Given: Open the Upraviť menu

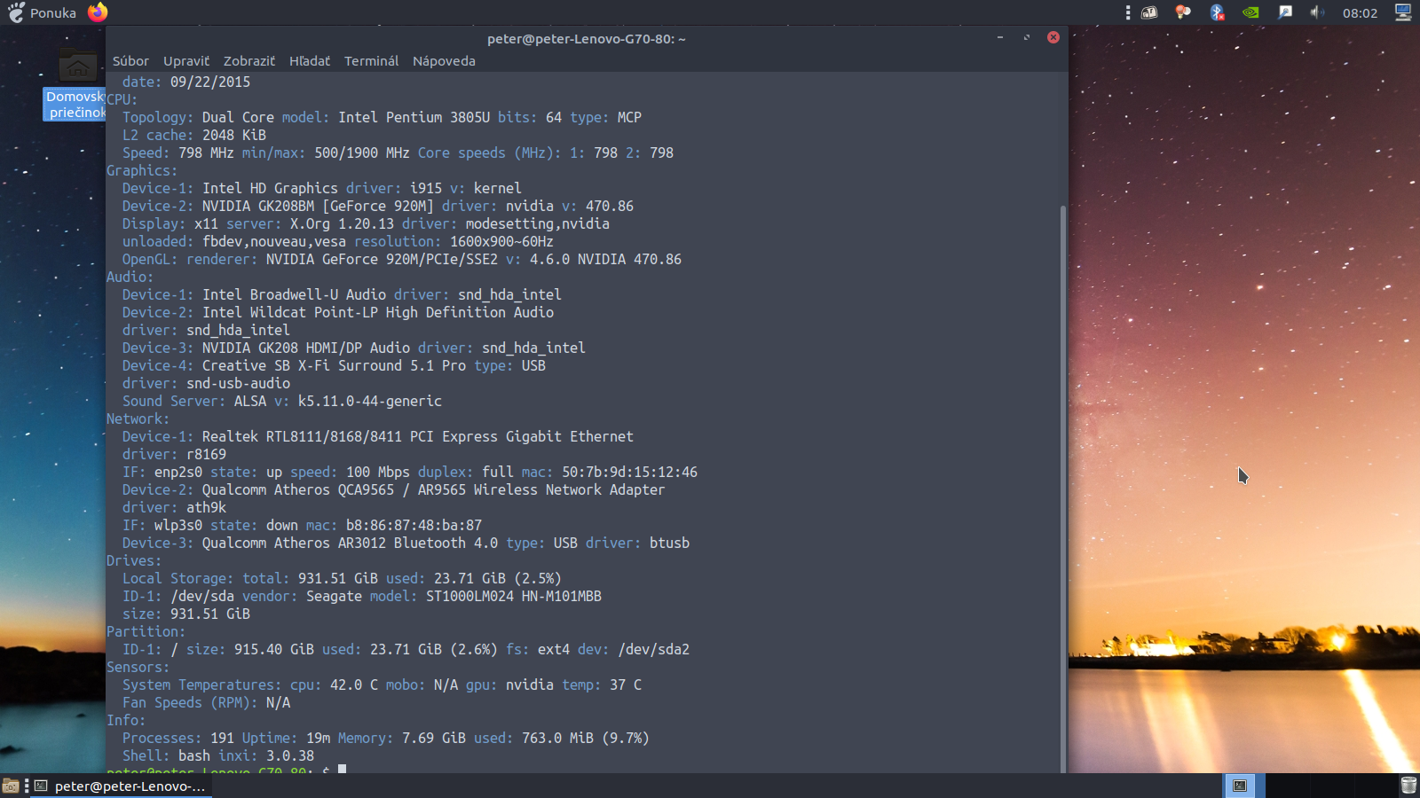Looking at the screenshot, I should [186, 61].
